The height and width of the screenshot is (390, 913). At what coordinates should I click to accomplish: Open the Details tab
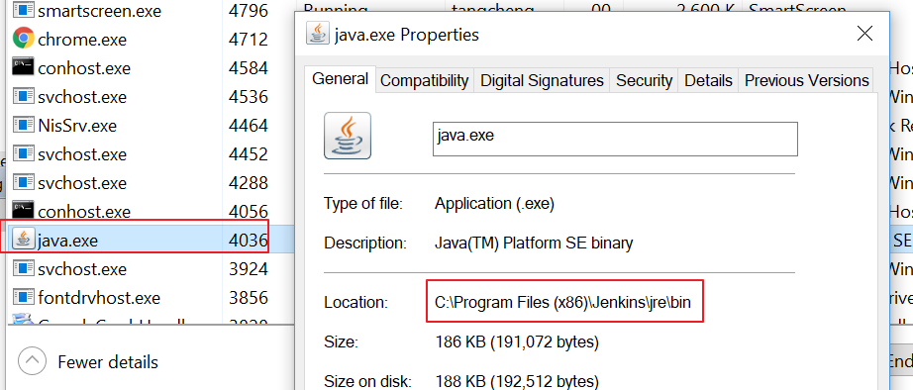click(x=708, y=80)
